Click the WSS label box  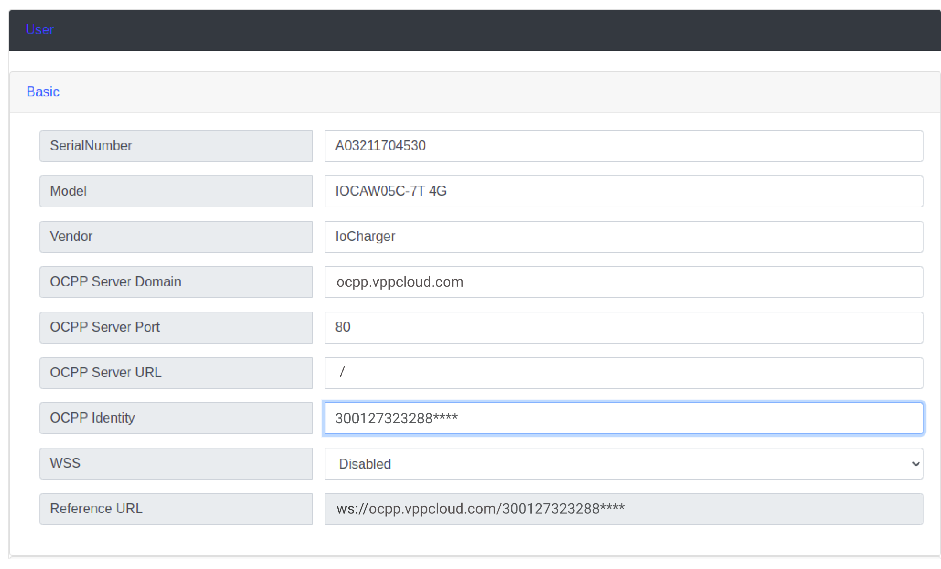point(176,463)
